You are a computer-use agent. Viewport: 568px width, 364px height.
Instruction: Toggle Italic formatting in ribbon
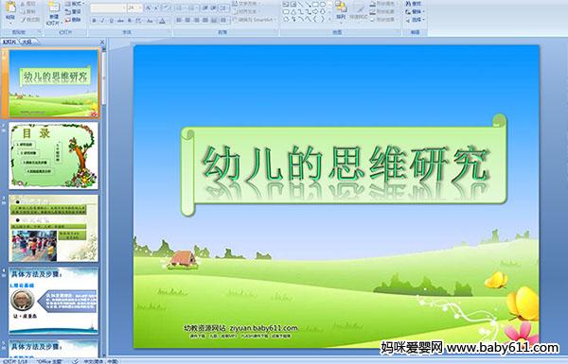(102, 21)
